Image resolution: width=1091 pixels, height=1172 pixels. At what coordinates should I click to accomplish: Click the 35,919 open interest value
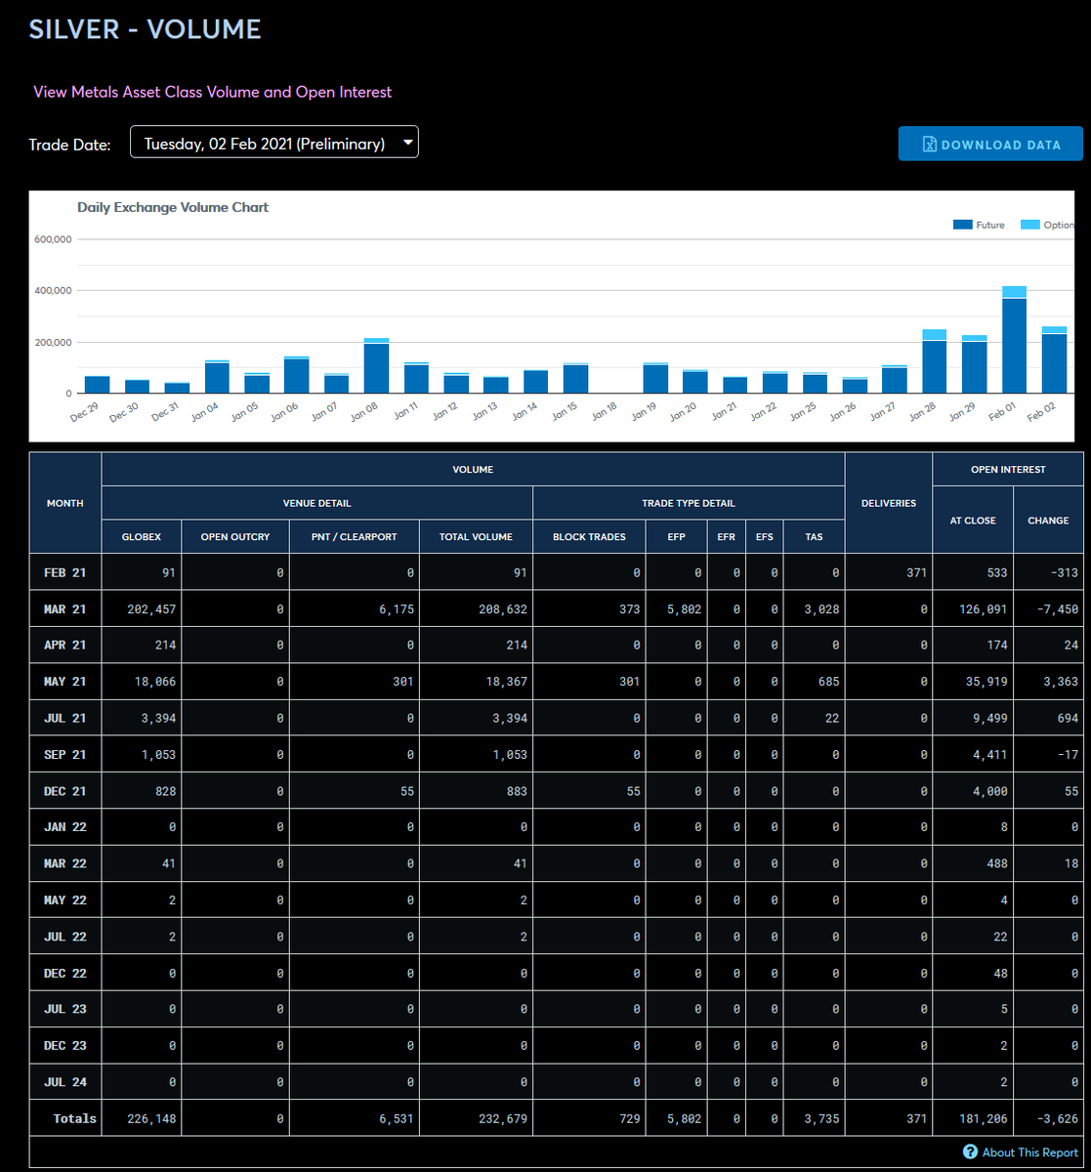[x=986, y=682]
